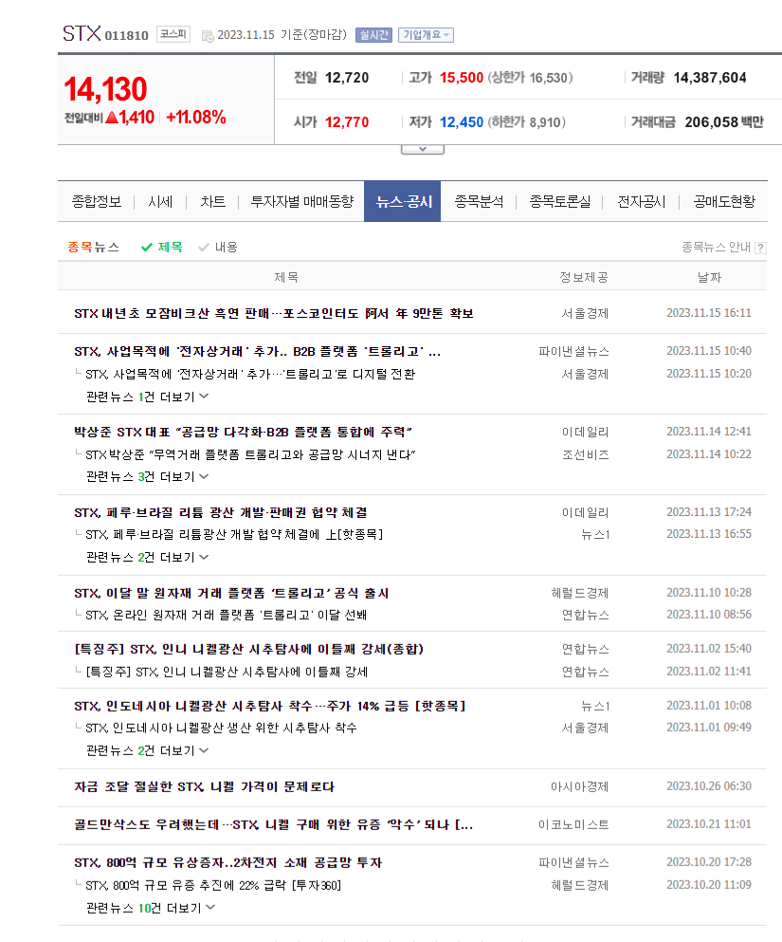Open article STX, 페루·브라질 리튬 광산 개발·판매권 협약 체결
The height and width of the screenshot is (942, 782).
(221, 512)
